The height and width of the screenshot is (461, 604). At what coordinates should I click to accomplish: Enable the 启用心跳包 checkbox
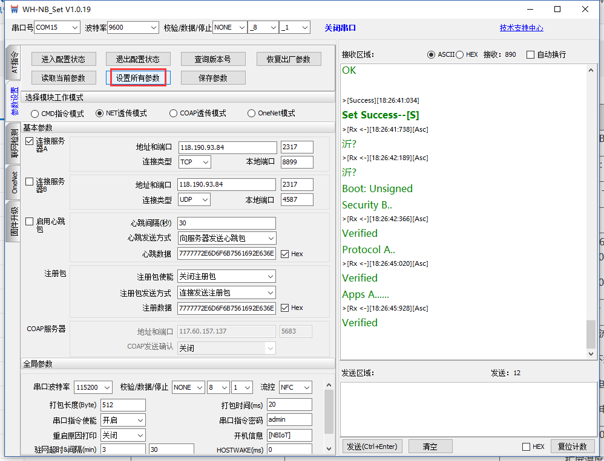29,222
